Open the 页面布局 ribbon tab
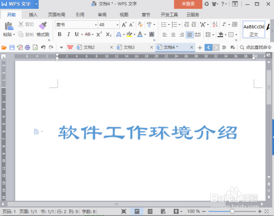This screenshot has height=216, width=274. [56, 15]
